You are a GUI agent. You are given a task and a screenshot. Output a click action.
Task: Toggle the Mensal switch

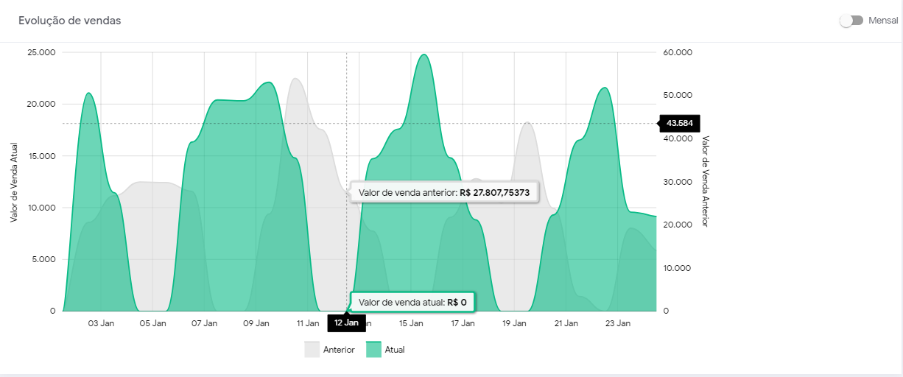coord(851,21)
